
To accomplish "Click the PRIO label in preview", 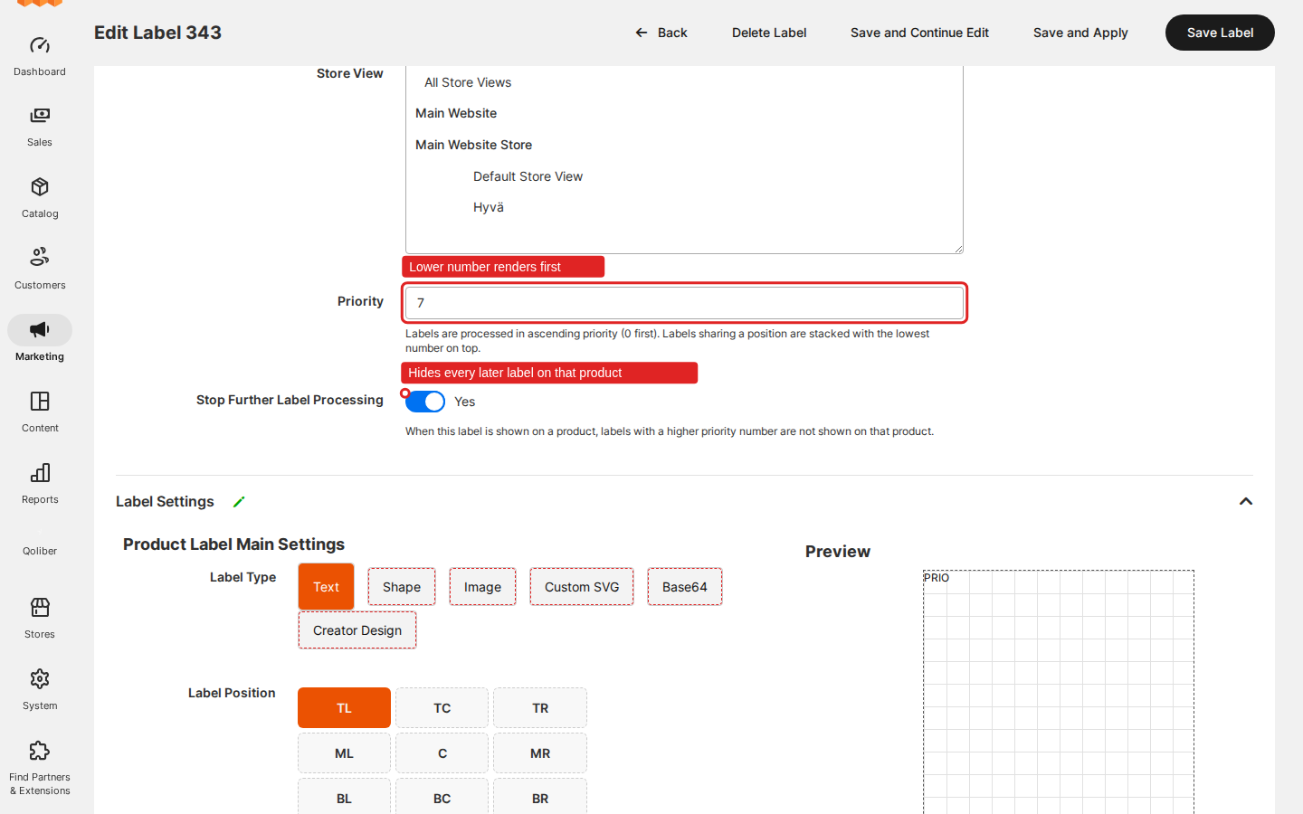I will pos(937,578).
